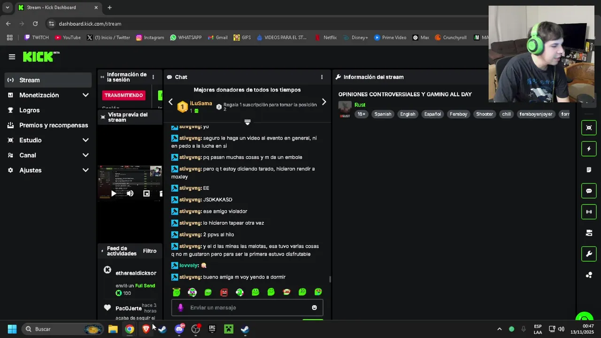
Task: Open Logros in the sidebar
Action: [48, 110]
